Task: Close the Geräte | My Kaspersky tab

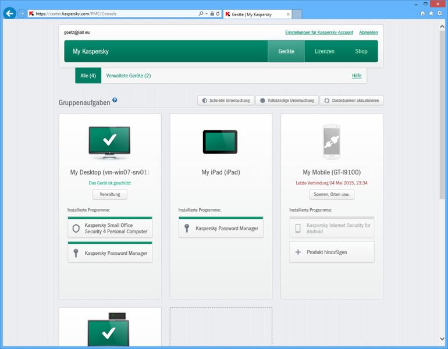Action: (288, 14)
